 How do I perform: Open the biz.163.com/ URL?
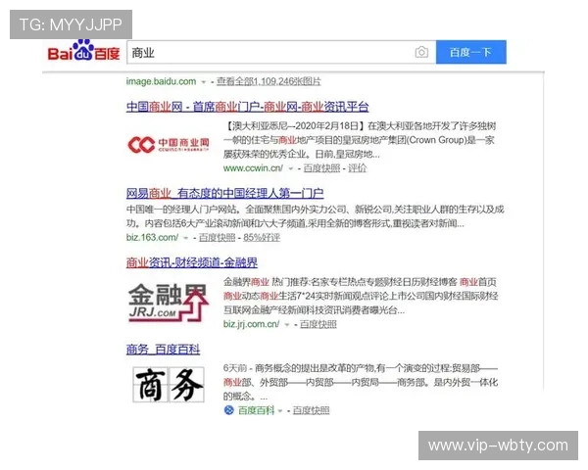[152, 237]
